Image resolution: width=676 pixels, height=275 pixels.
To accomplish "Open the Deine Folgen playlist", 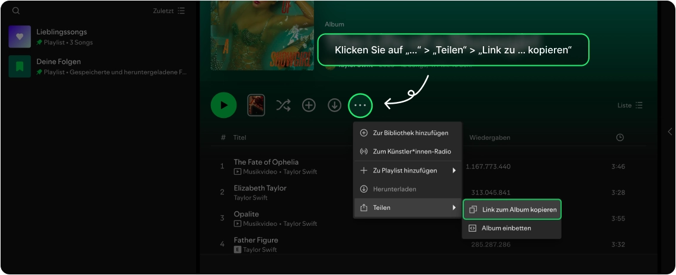I will [98, 66].
